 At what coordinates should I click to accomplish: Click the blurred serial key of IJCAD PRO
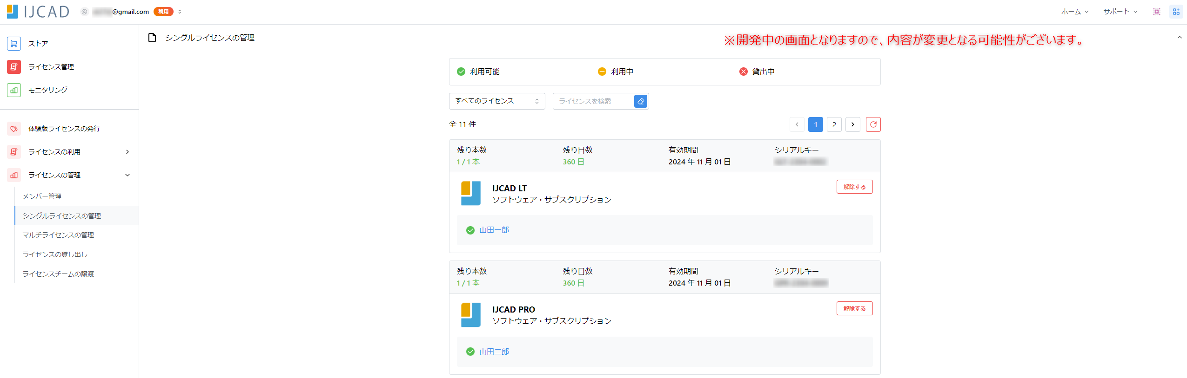point(801,283)
